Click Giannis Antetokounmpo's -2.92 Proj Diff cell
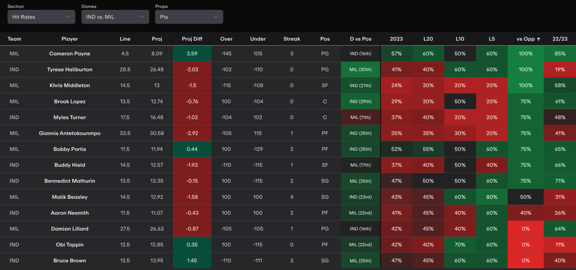Screen dimensions: 576x270 (192, 133)
